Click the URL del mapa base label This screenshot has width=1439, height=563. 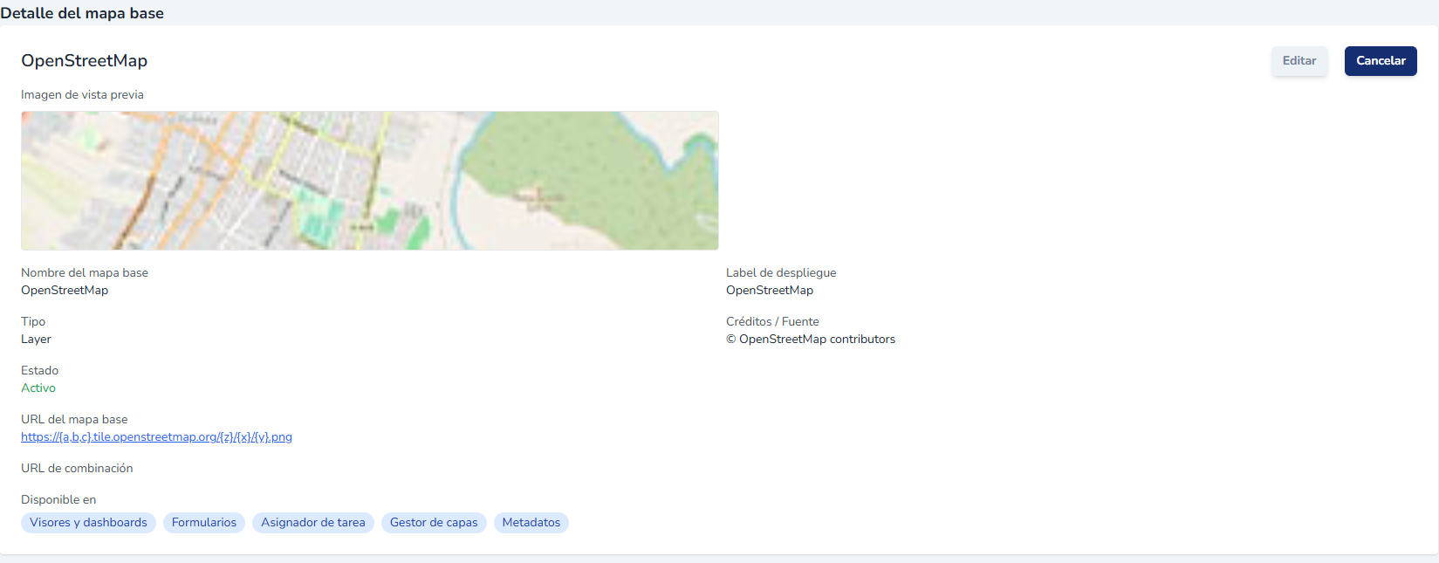click(x=74, y=420)
